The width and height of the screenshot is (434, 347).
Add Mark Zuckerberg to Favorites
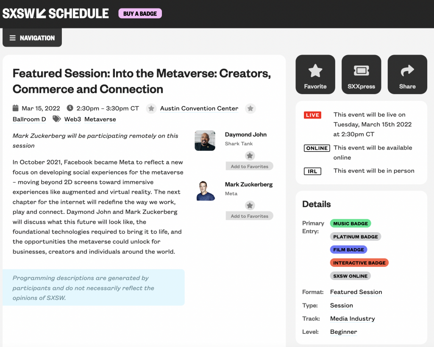[x=249, y=216]
